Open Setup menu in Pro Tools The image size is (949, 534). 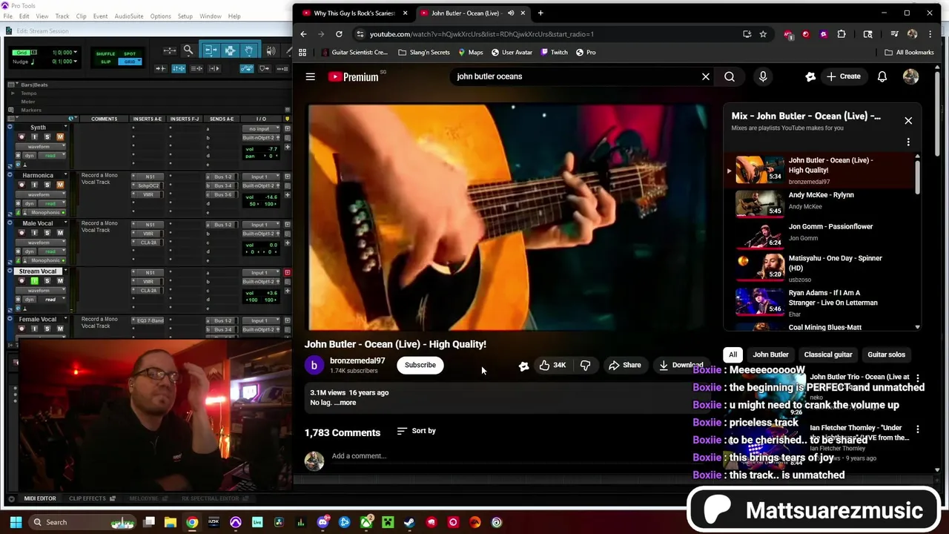pos(185,16)
